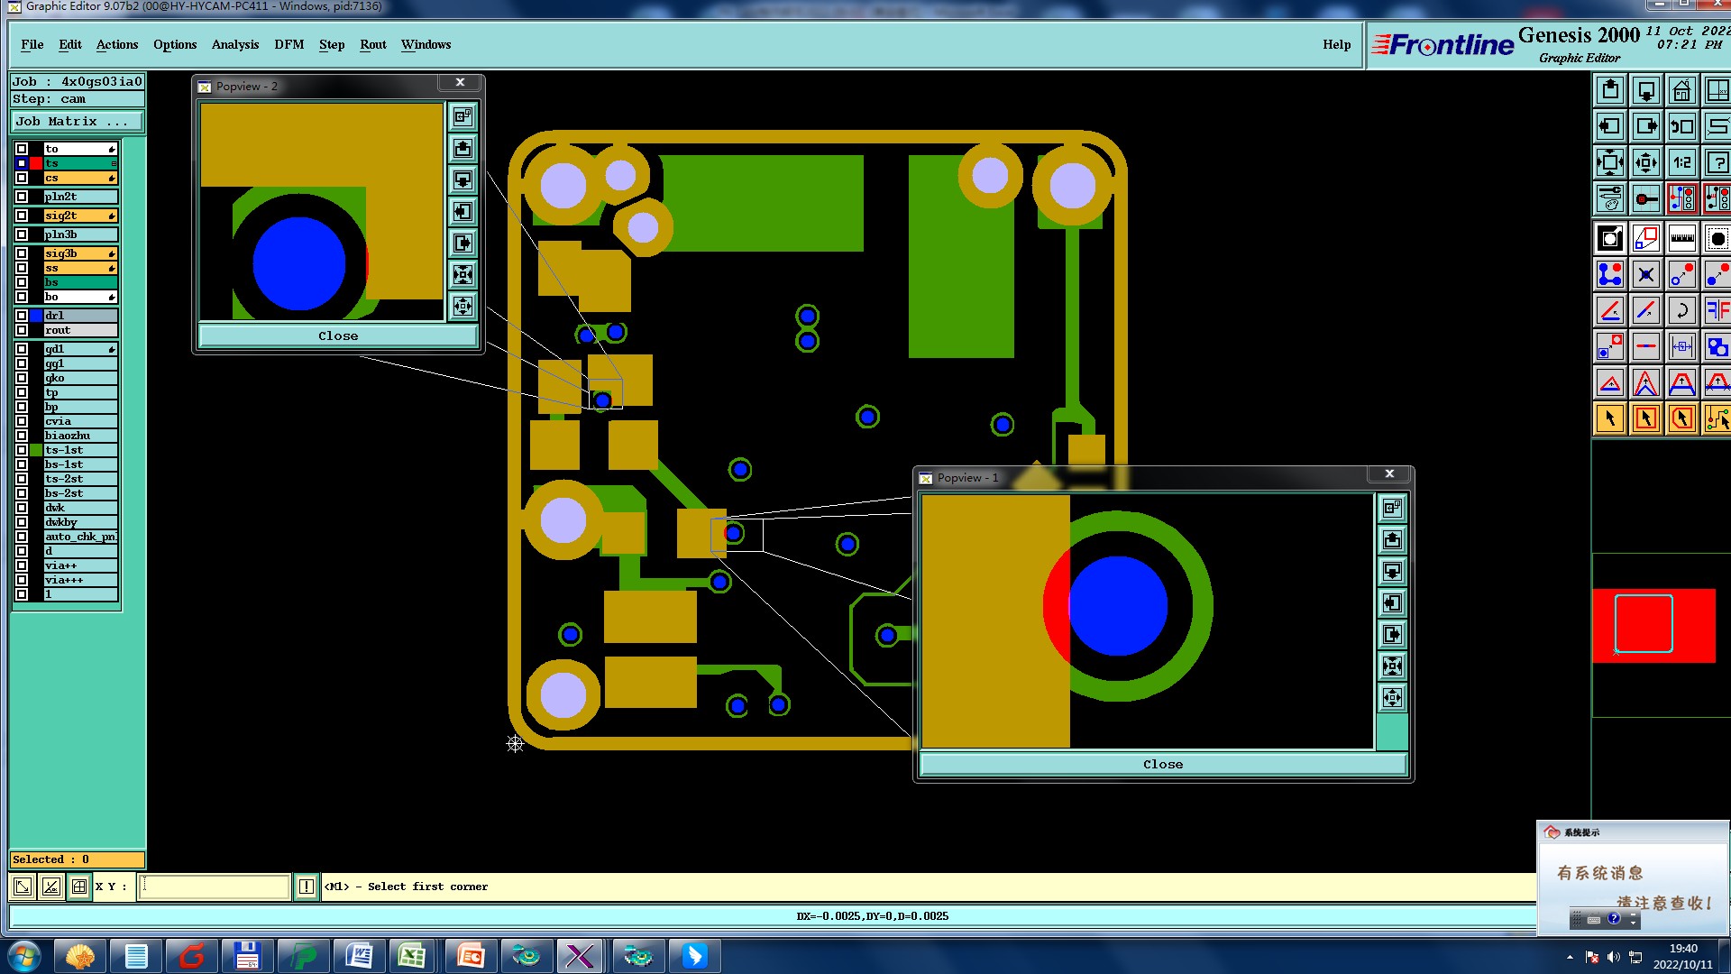Open the Job Matrix button
The image size is (1731, 974).
[x=77, y=122]
